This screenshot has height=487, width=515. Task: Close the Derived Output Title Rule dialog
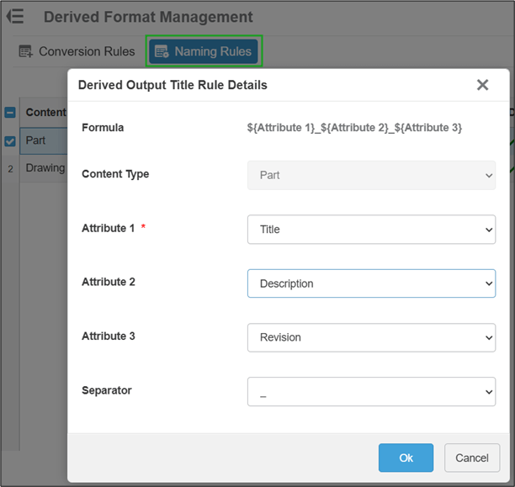pos(482,85)
